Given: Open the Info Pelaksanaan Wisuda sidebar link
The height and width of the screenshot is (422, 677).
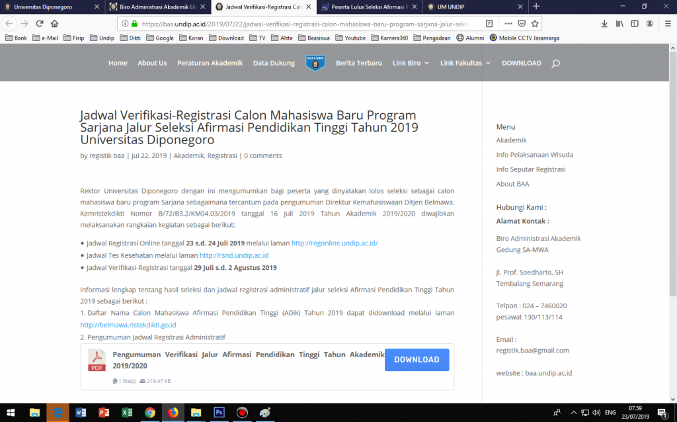Looking at the screenshot, I should pos(534,155).
